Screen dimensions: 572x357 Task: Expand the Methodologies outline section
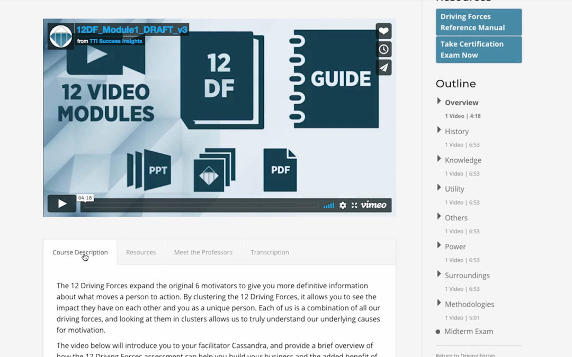[469, 304]
